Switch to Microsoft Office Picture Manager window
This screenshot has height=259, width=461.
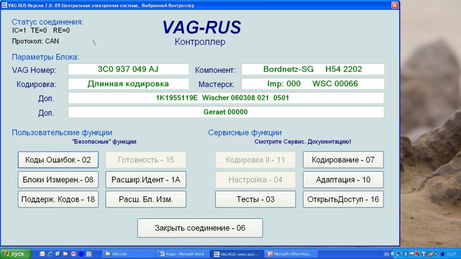click(x=290, y=254)
